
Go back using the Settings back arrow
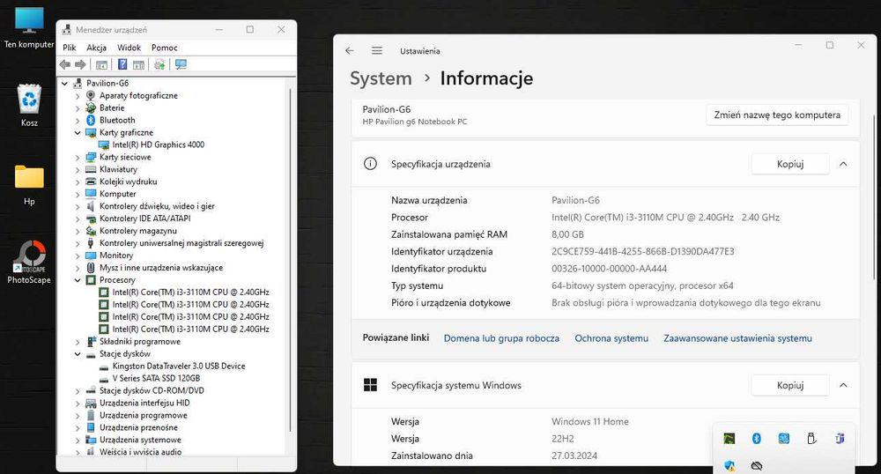pyautogui.click(x=350, y=51)
